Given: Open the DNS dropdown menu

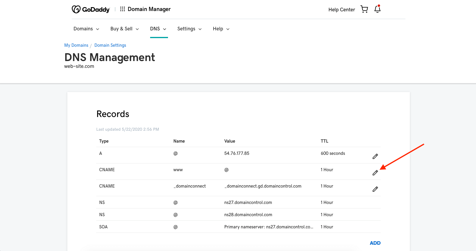Looking at the screenshot, I should [x=158, y=29].
